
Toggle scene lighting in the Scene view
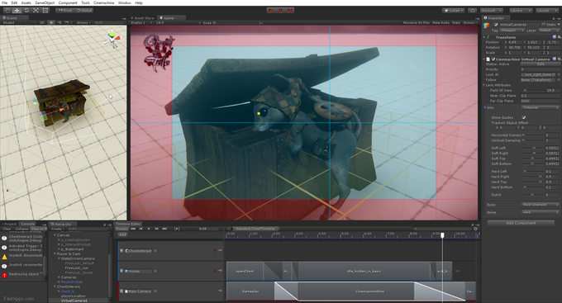coord(52,22)
